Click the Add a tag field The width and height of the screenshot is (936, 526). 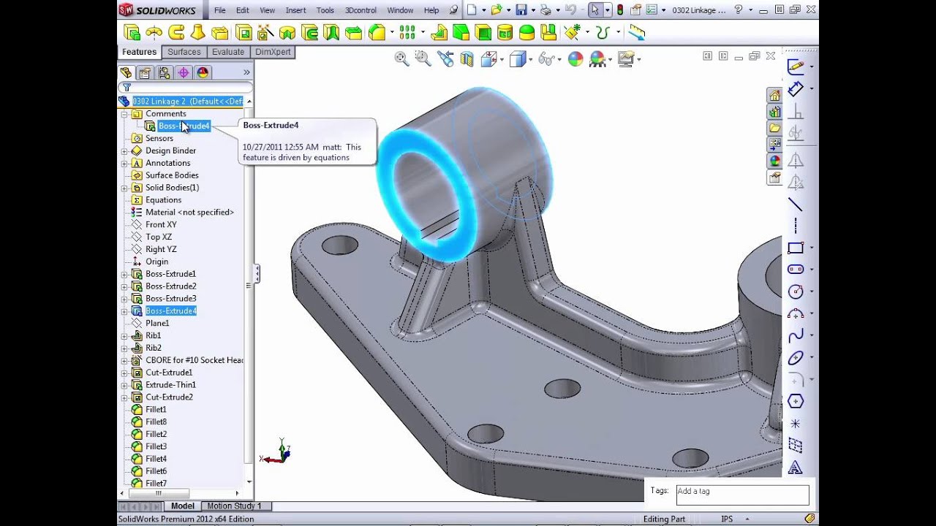tap(742, 495)
